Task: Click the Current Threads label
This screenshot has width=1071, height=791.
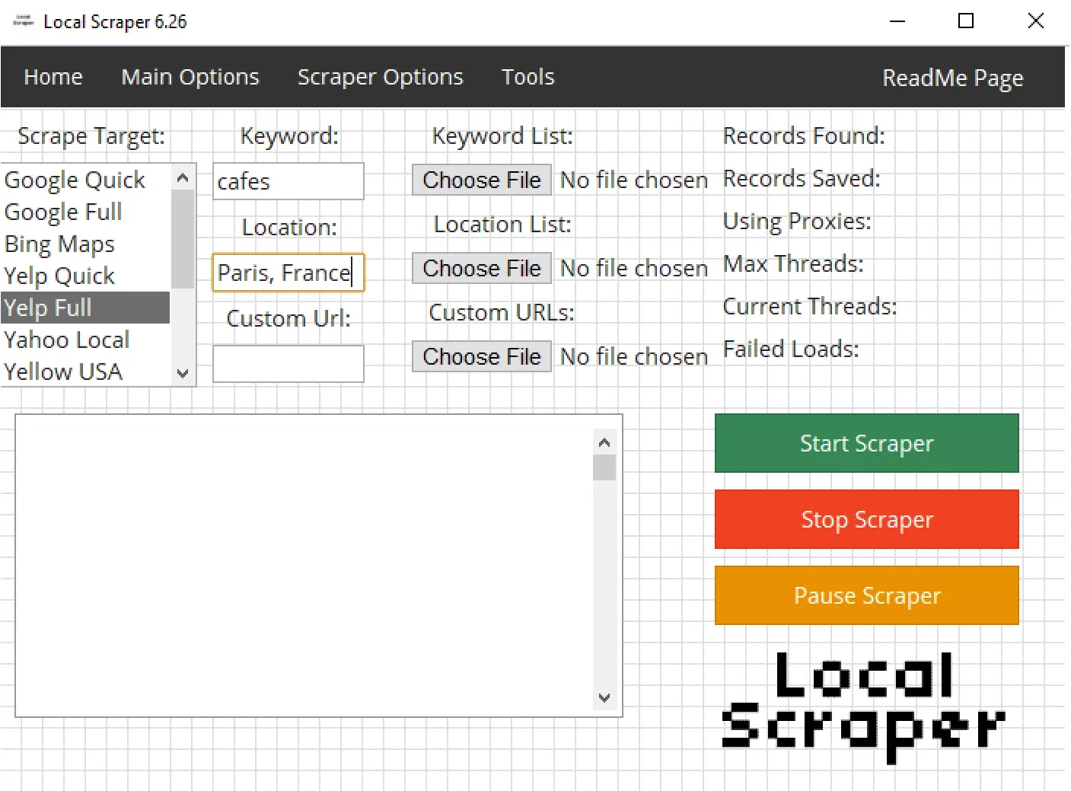Action: click(x=810, y=306)
